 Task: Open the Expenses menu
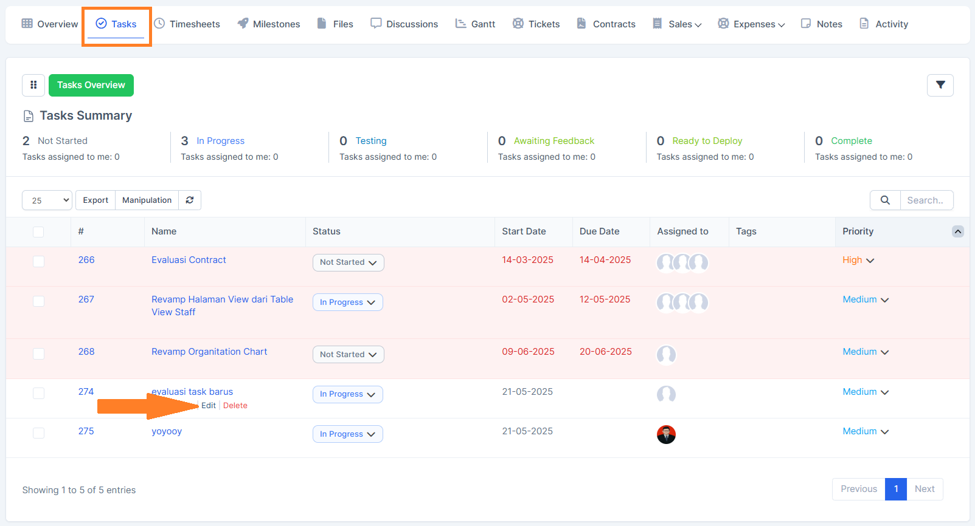click(751, 24)
